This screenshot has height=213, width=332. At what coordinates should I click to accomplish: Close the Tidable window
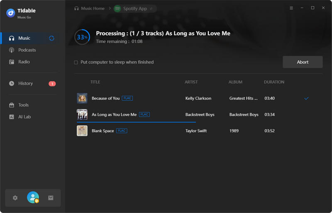click(323, 8)
